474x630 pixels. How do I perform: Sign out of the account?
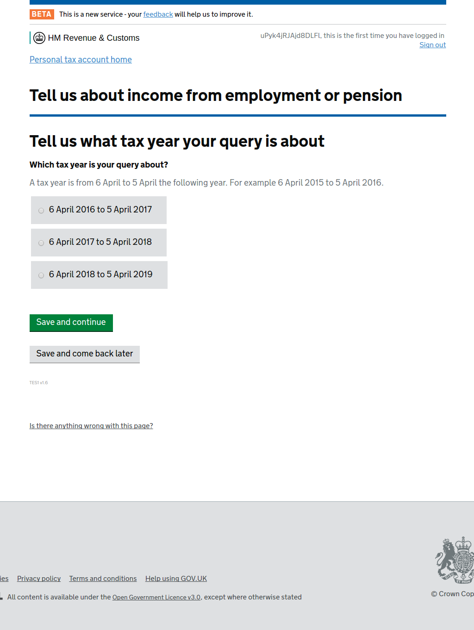pyautogui.click(x=432, y=45)
